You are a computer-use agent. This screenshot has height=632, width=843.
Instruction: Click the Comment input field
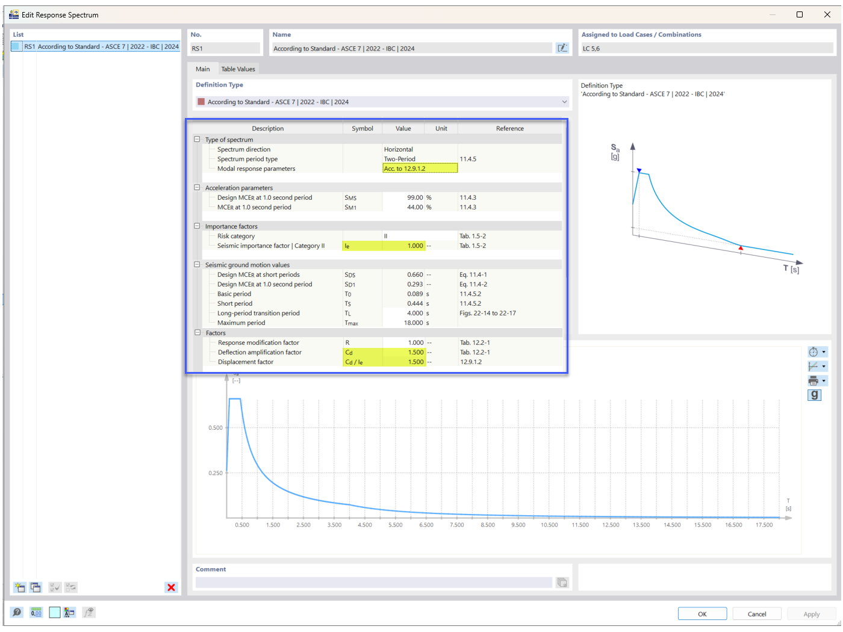pos(373,583)
